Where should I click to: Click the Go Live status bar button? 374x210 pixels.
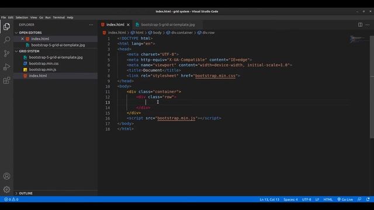[345, 199]
